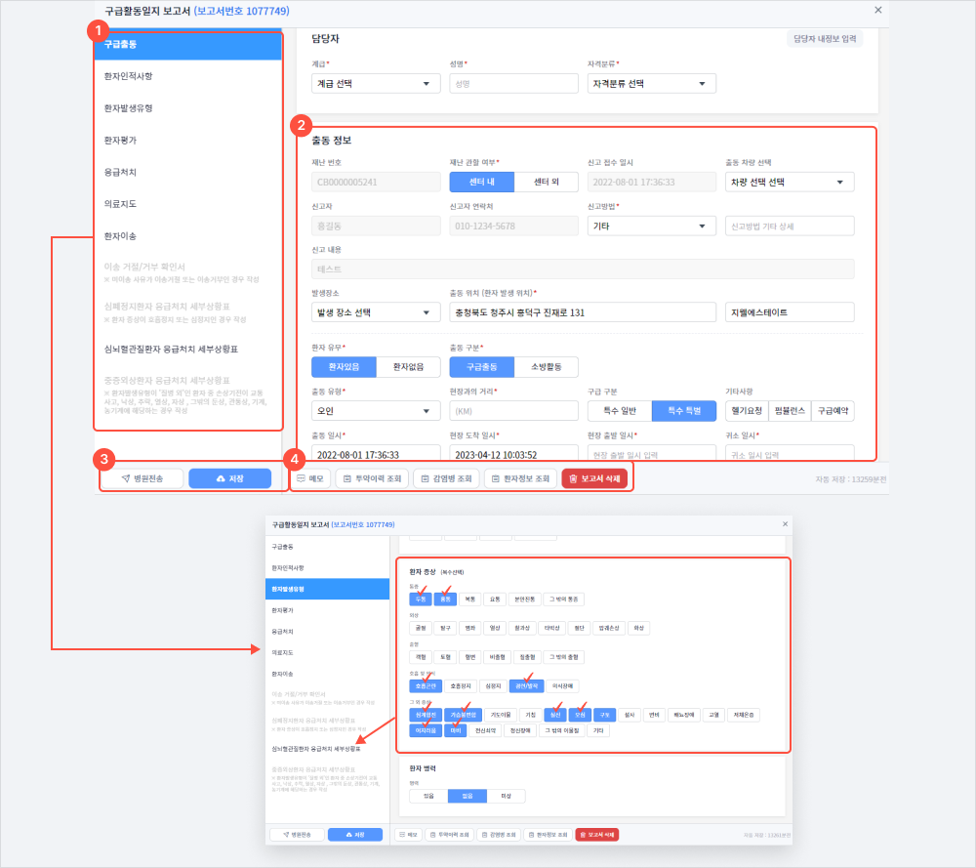976x868 pixels.
Task: Click 출동 위치 address field
Action: (x=583, y=312)
